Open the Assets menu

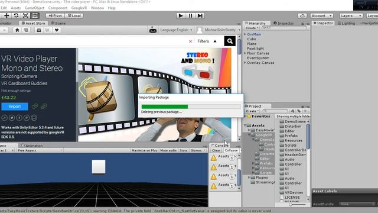(16, 8)
